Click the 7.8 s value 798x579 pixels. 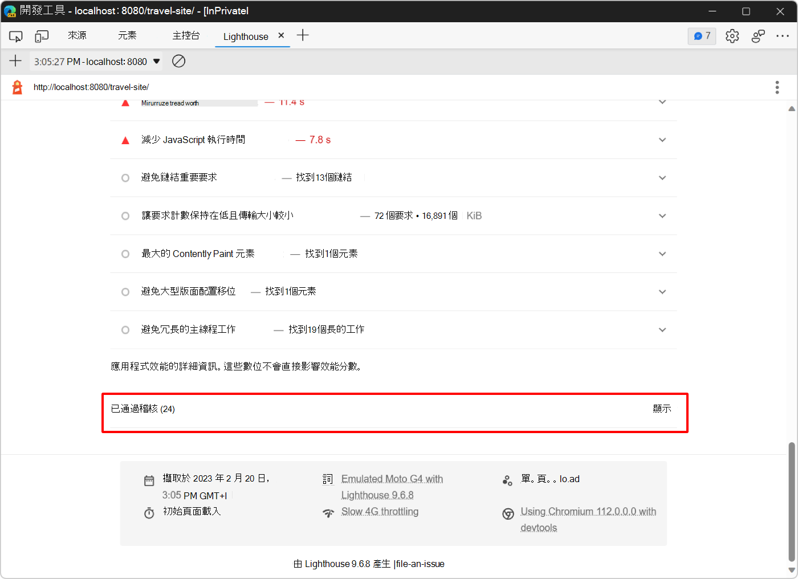320,140
